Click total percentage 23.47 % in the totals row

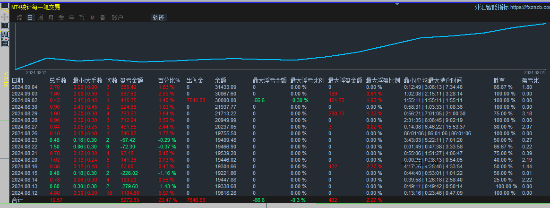(x=168, y=200)
